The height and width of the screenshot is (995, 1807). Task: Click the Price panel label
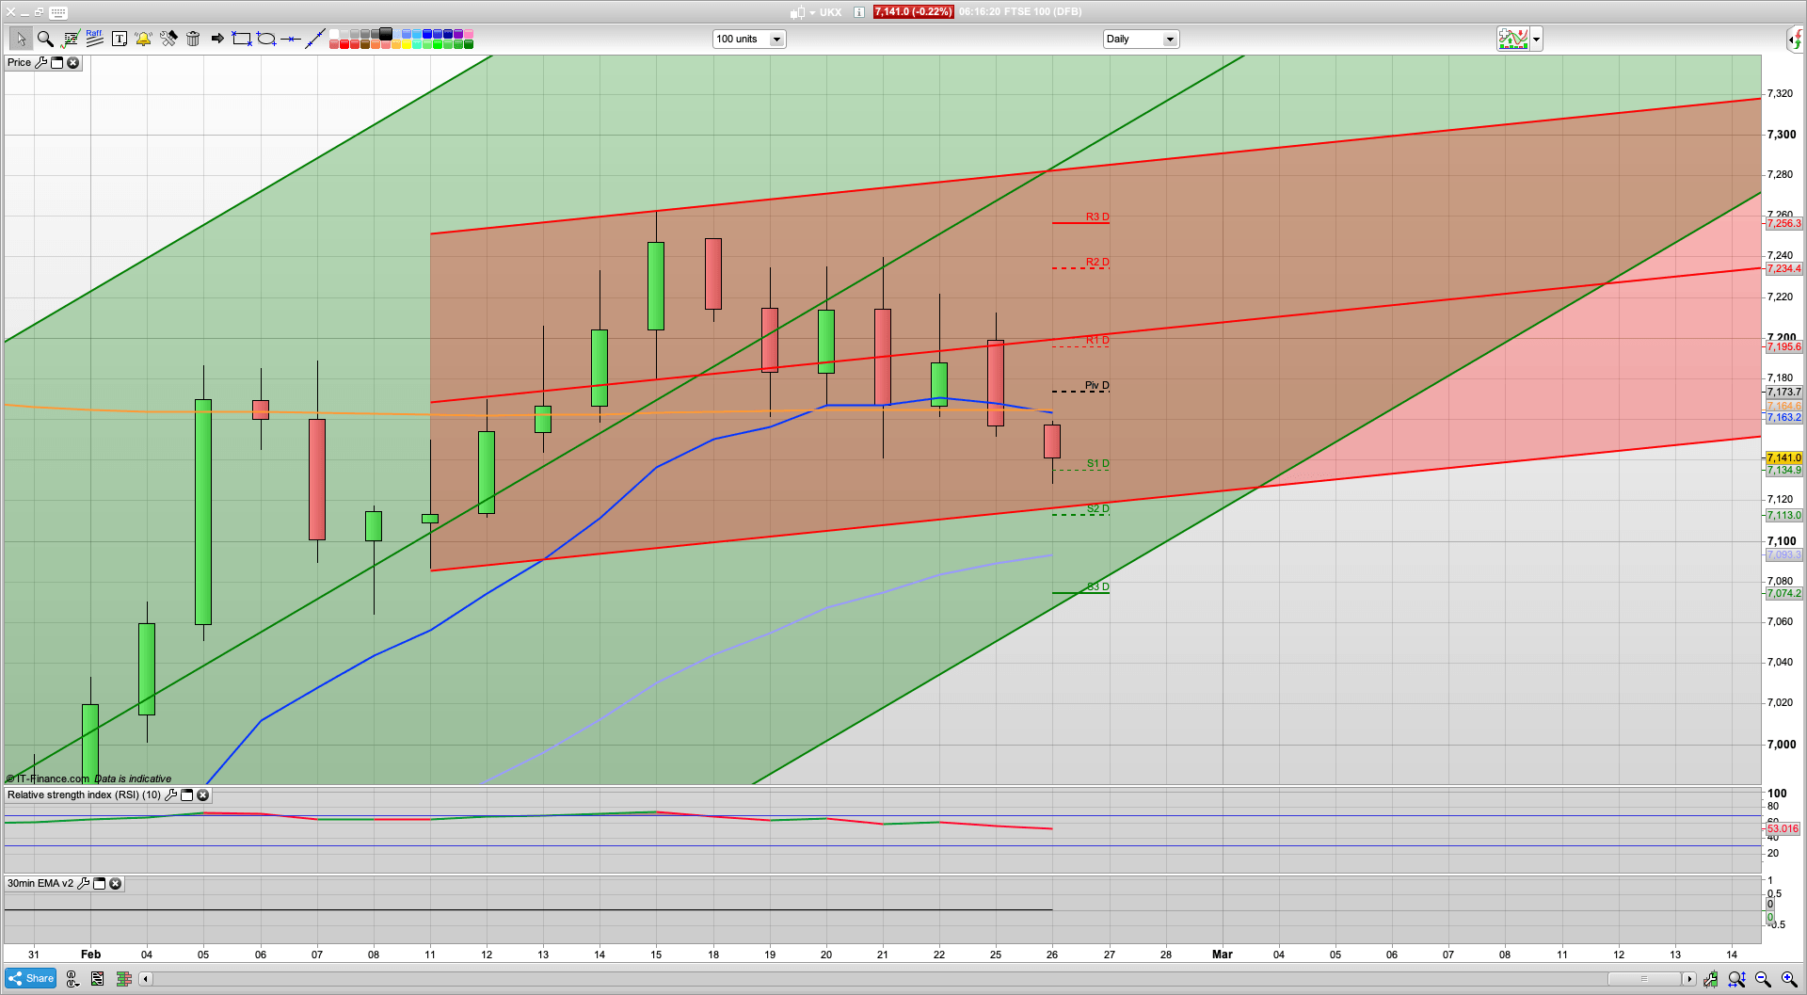click(20, 63)
